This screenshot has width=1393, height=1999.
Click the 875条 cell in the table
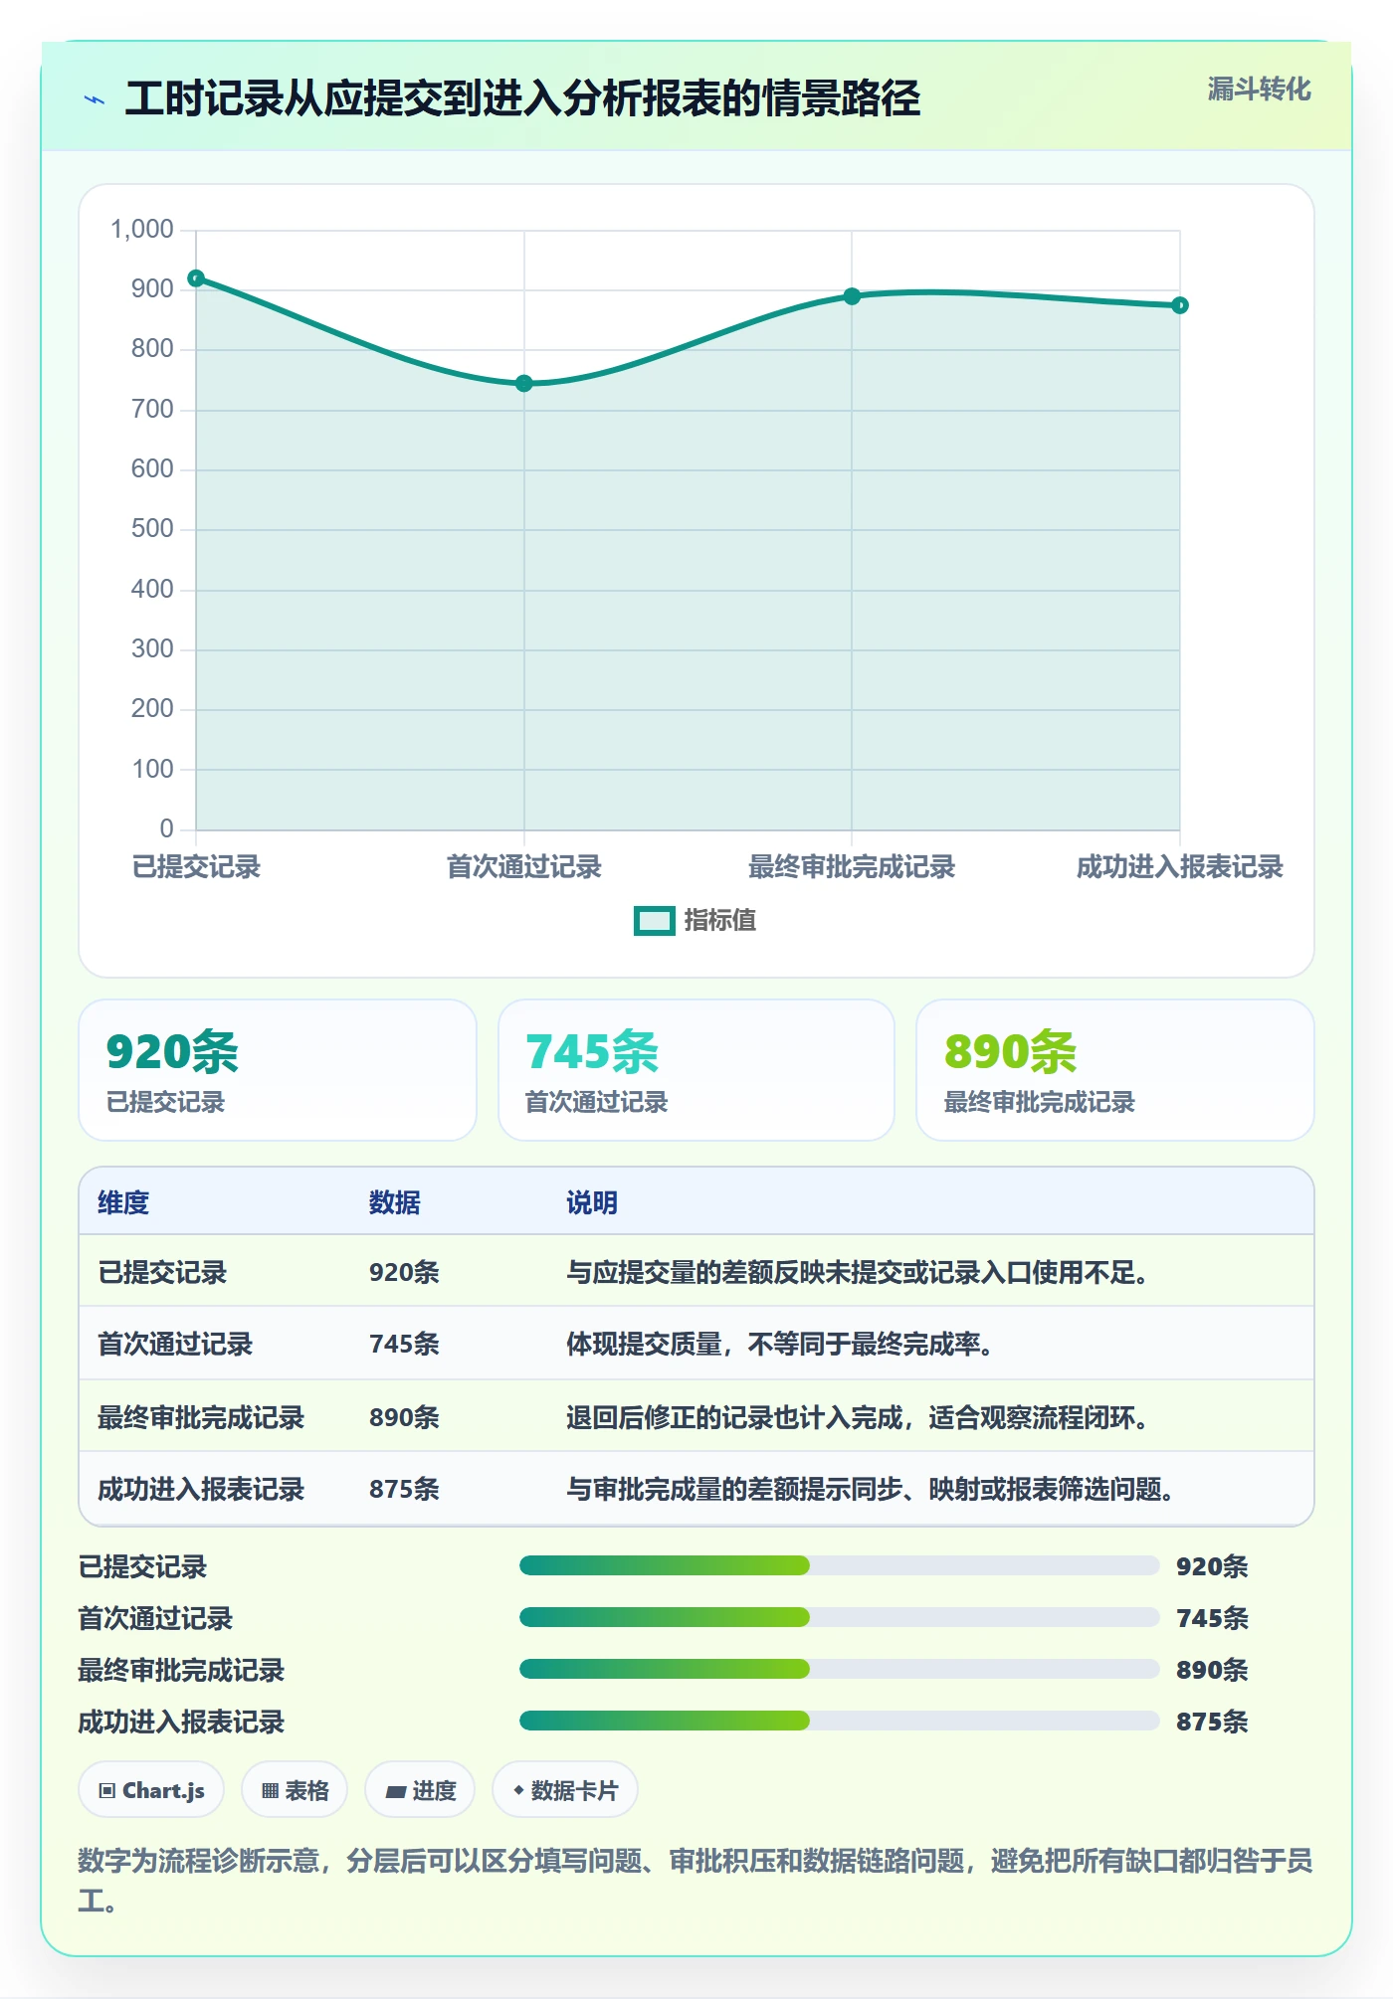click(x=404, y=1489)
